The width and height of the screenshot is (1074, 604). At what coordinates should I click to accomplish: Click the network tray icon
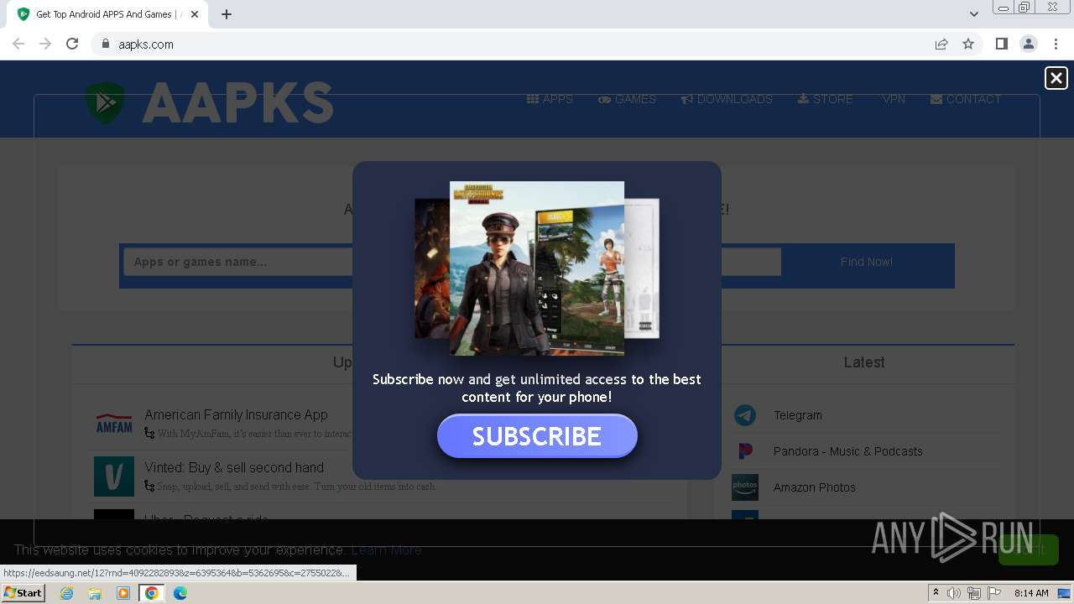point(974,593)
